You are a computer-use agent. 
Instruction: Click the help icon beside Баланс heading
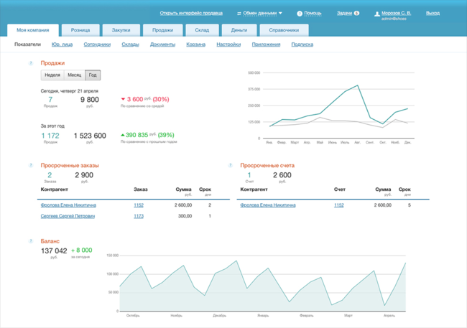tap(31, 241)
